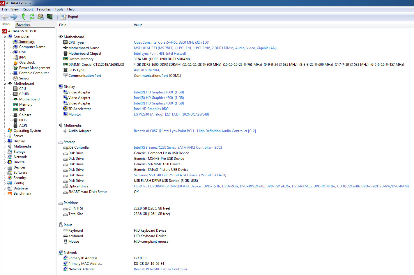The height and width of the screenshot is (275, 414).
Task: Open the Tools menu
Action: [59, 9]
